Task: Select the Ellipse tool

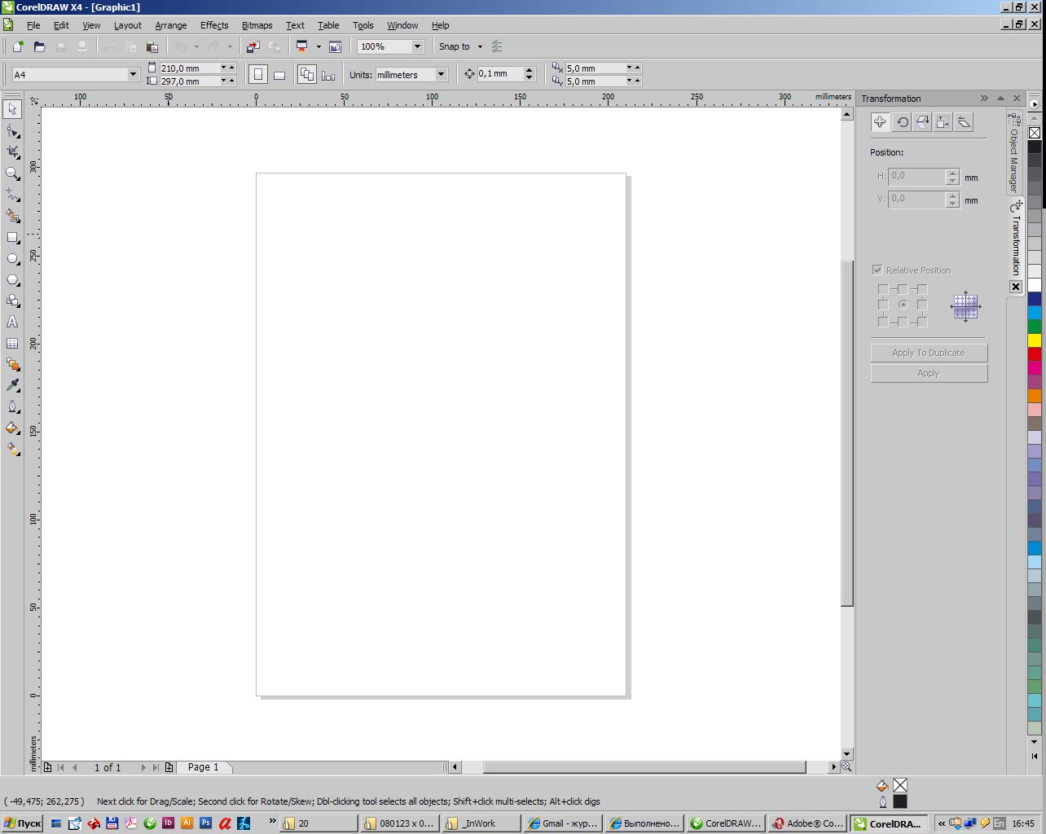Action: click(12, 259)
